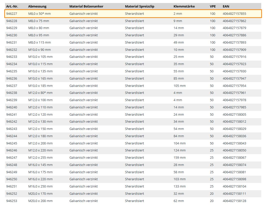
Task: Click the Art.-Nr. column header
Action: 12,6
